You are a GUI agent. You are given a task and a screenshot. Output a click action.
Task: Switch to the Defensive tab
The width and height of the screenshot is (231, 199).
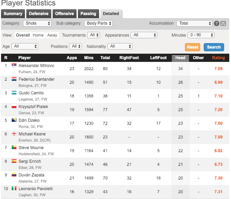pos(39,14)
